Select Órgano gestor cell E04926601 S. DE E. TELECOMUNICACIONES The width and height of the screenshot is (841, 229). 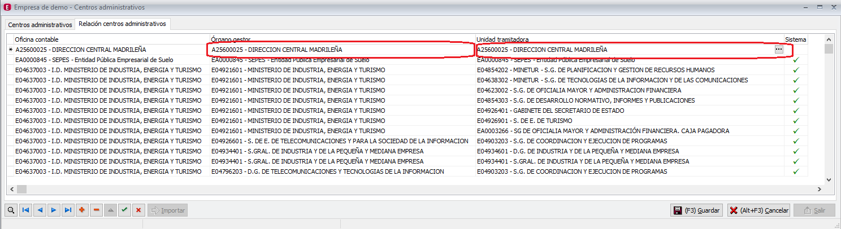(x=343, y=141)
